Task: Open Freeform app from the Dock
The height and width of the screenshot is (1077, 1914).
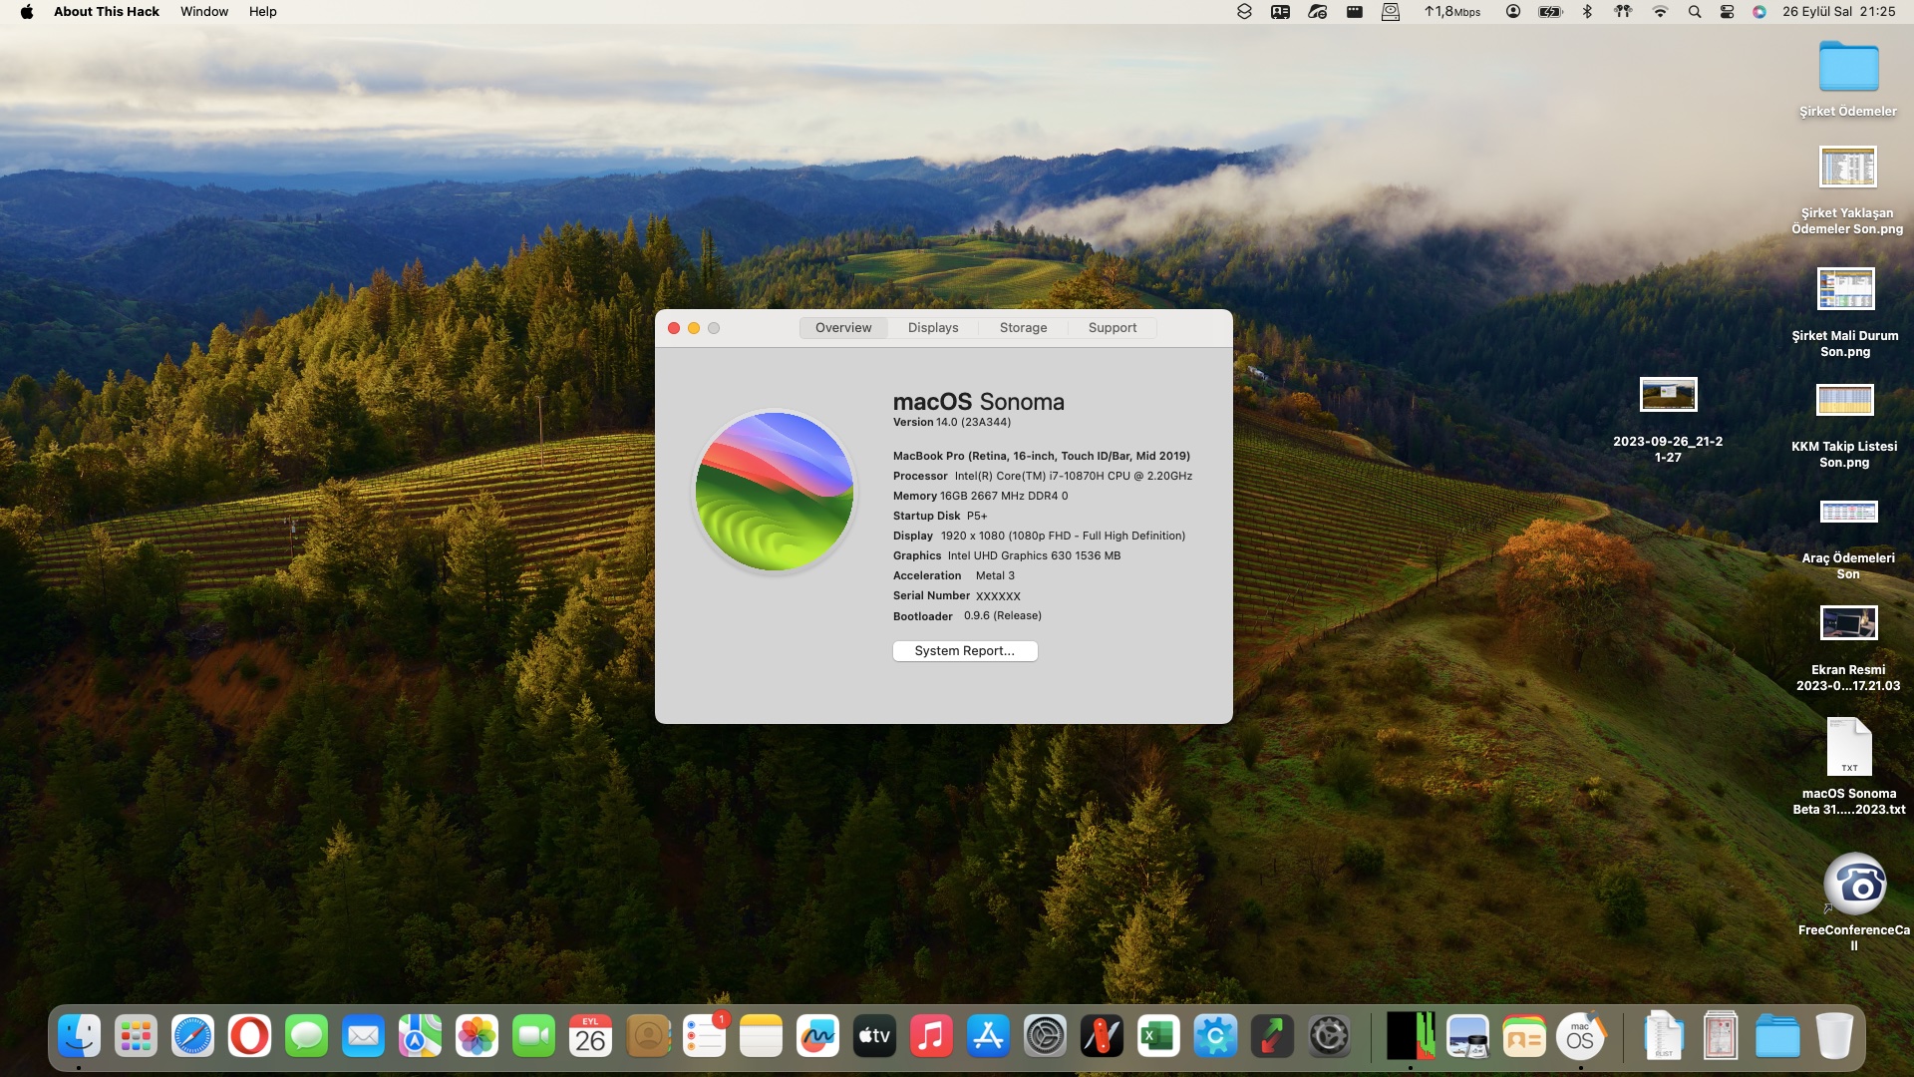Action: 817,1037
